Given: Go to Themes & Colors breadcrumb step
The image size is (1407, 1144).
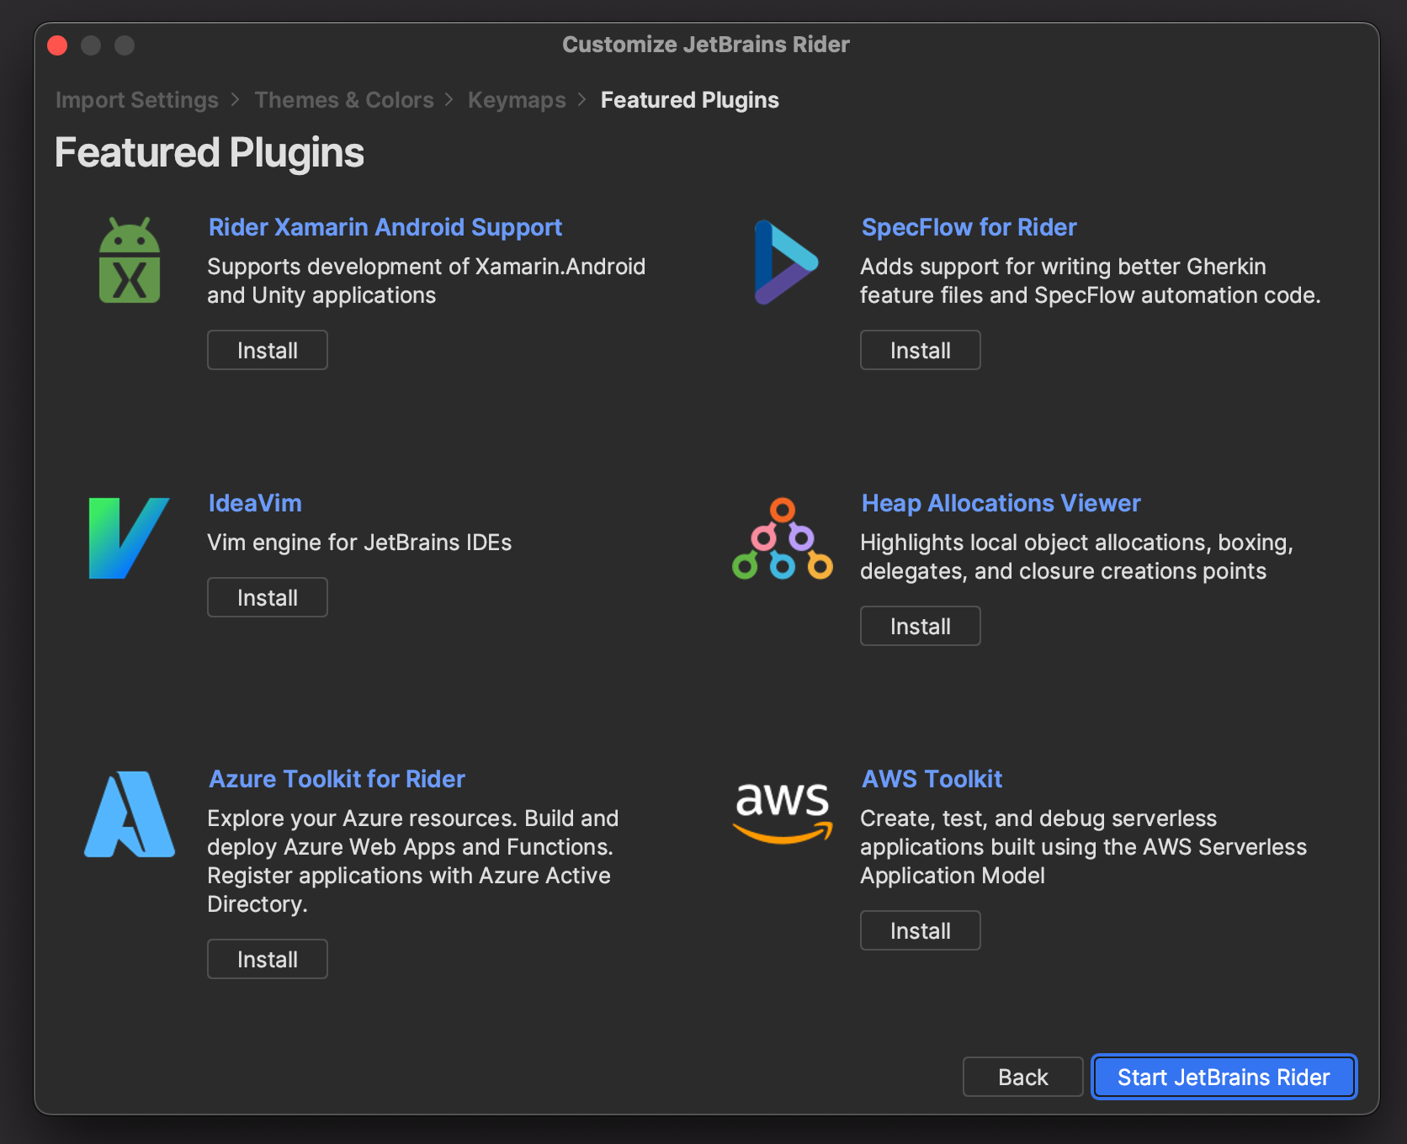Looking at the screenshot, I should pyautogui.click(x=344, y=100).
